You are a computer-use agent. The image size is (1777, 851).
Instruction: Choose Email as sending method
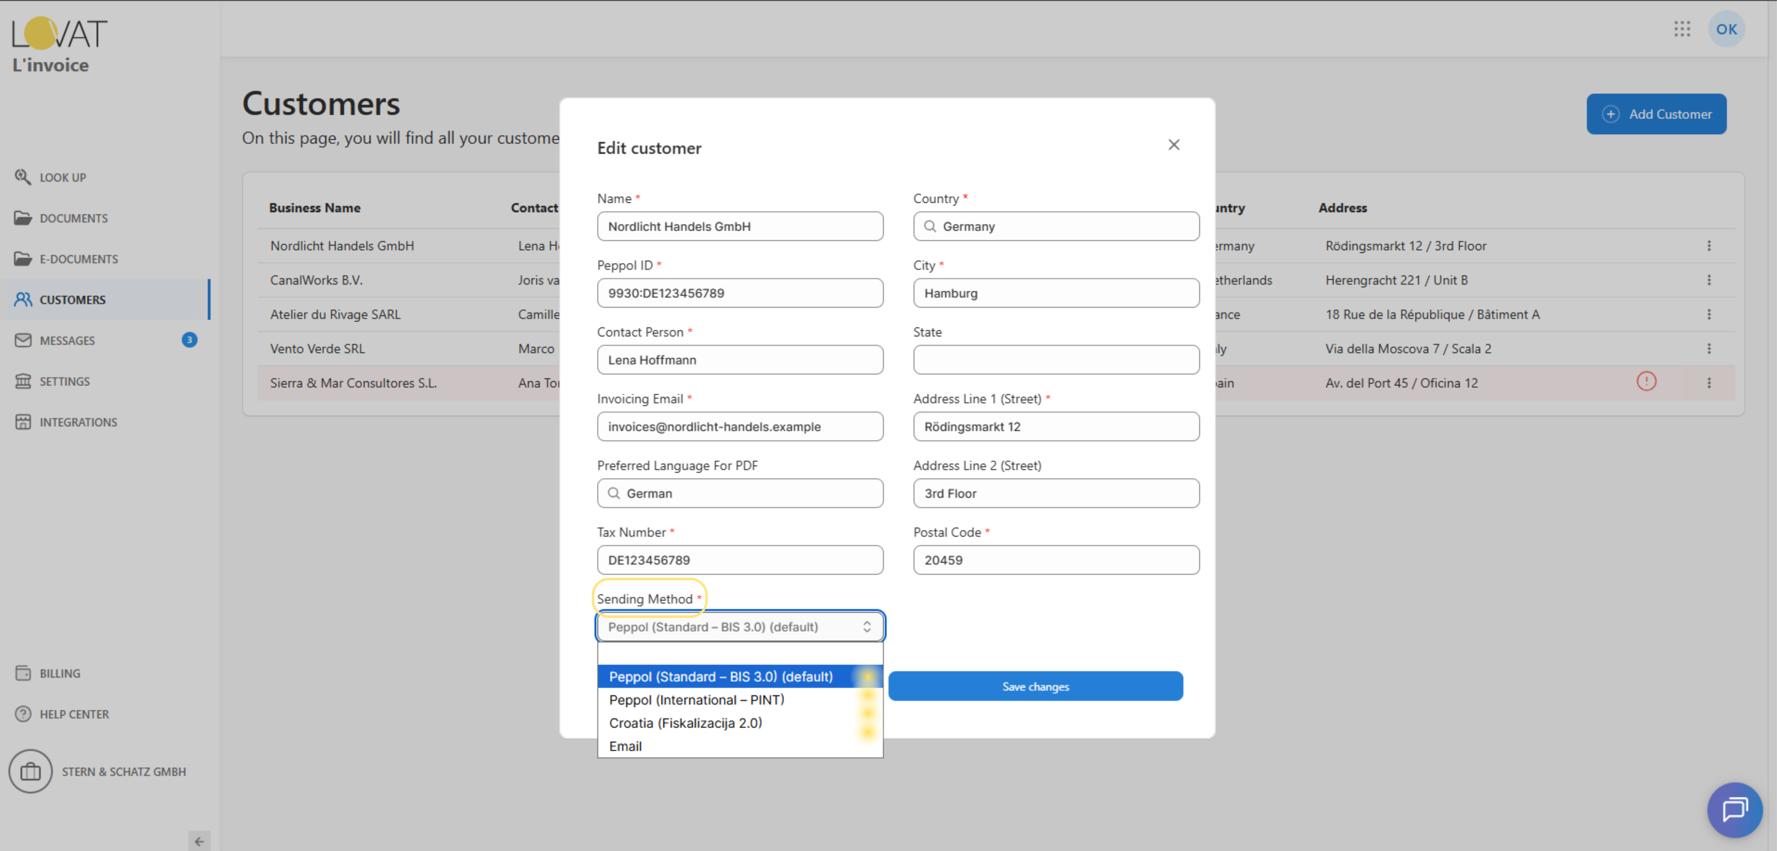coord(625,746)
